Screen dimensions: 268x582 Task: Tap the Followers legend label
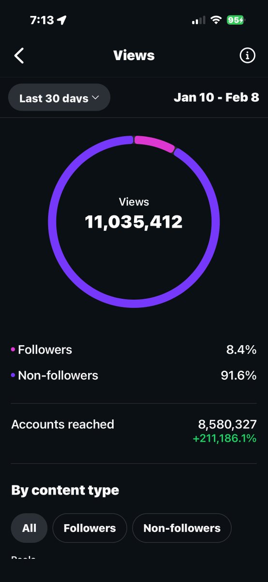[x=45, y=350]
